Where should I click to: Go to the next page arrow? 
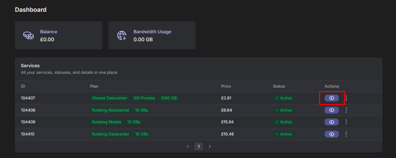pos(210,146)
